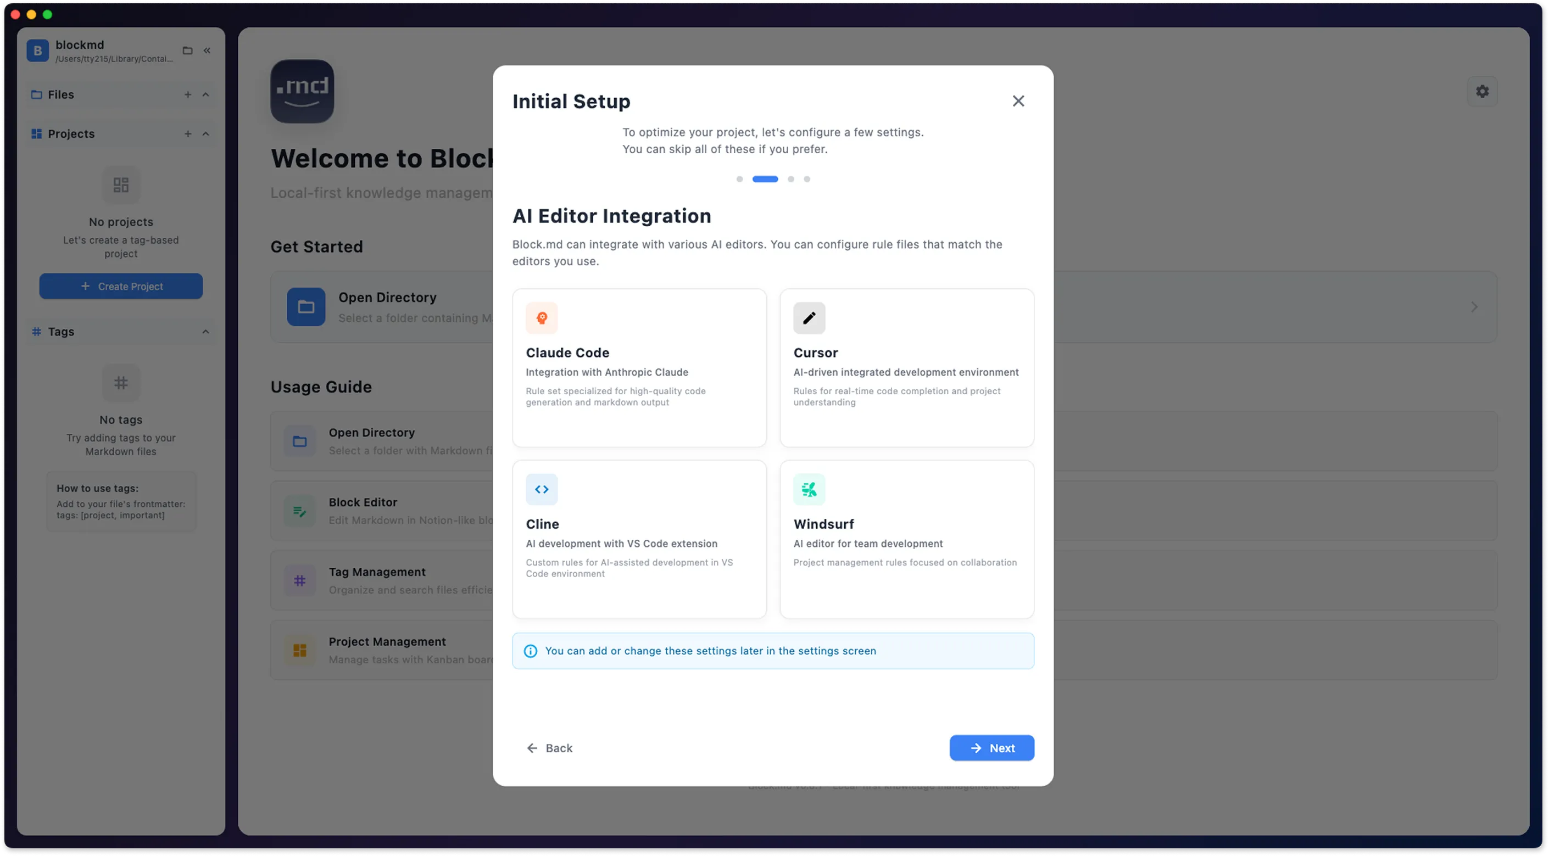Viewport: 1549px width, 856px height.
Task: Click the Projects section label
Action: 71,133
